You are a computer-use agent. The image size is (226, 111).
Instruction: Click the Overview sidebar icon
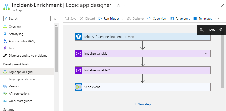point(5,27)
